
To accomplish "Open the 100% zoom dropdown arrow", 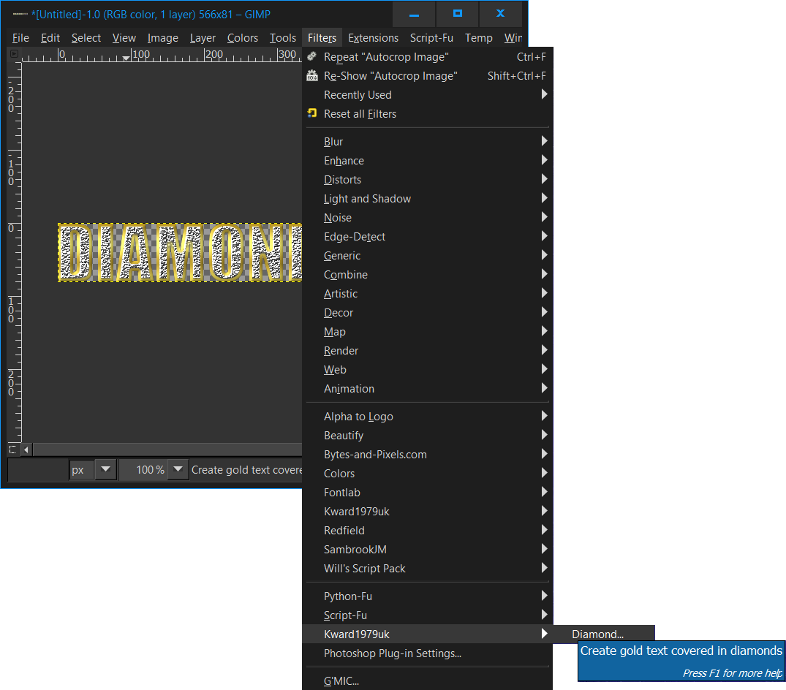I will pos(178,469).
